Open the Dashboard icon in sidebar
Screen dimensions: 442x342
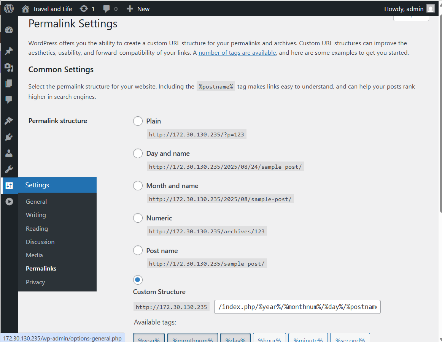[9, 30]
